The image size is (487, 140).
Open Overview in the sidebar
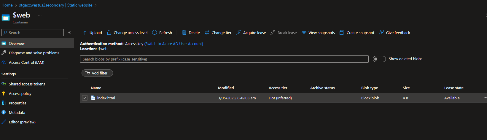(x=37, y=43)
